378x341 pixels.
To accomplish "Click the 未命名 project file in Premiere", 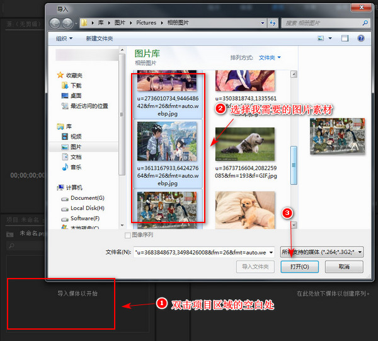I will point(31,233).
